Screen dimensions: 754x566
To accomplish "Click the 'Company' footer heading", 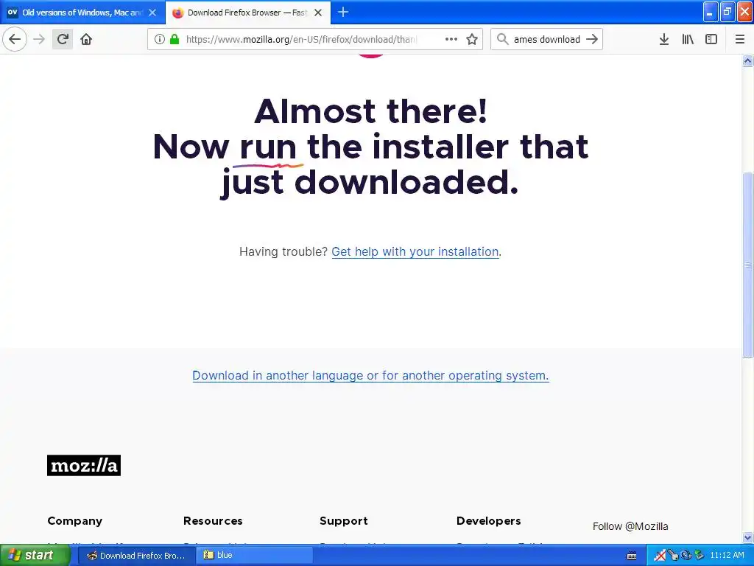I will (74, 521).
